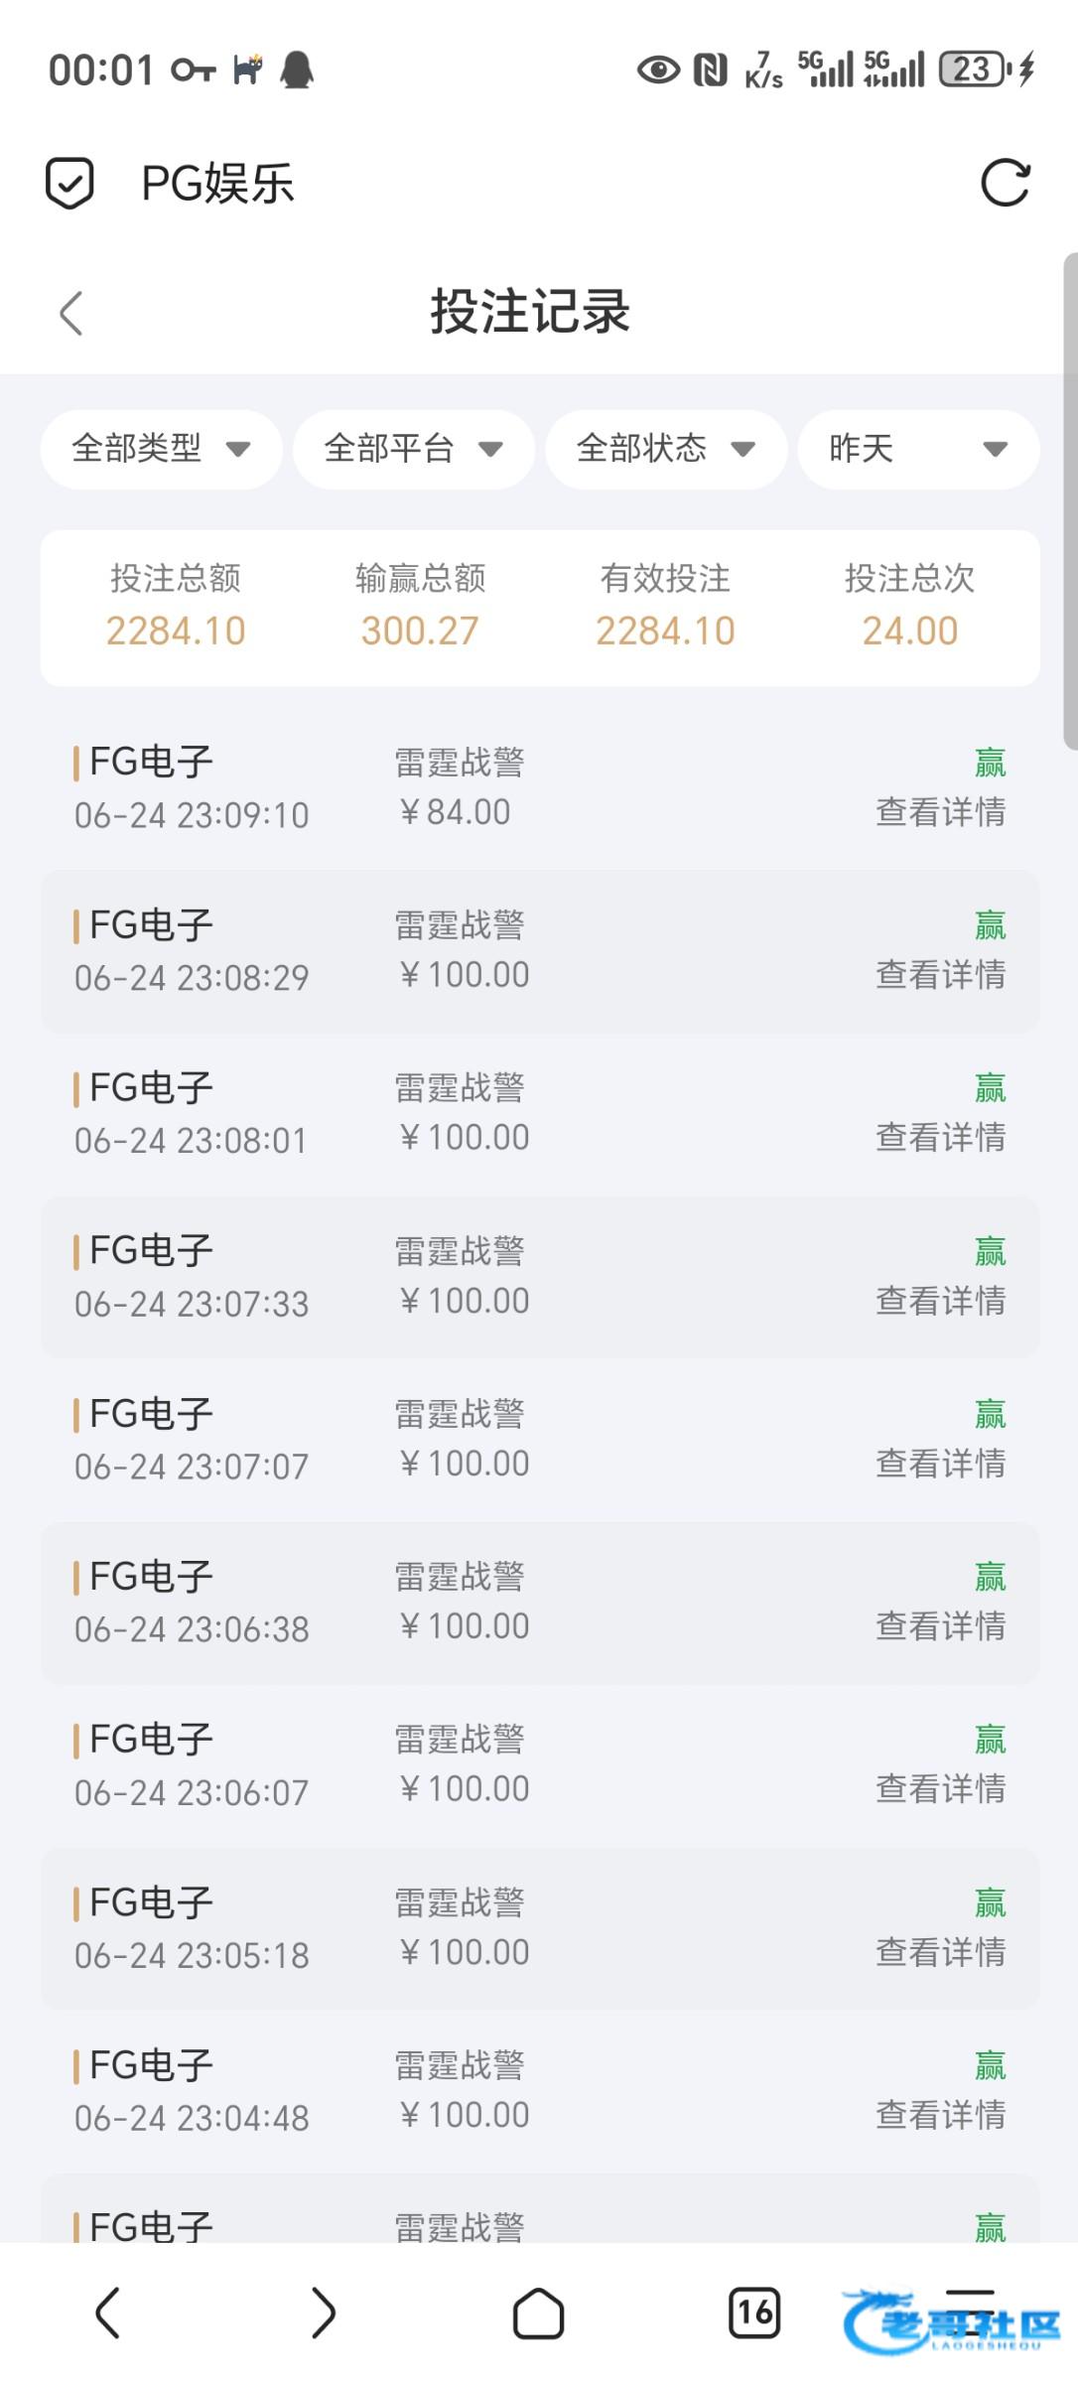Open the tabs switcher showing 16
The height and width of the screenshot is (2383, 1078).
754,2313
